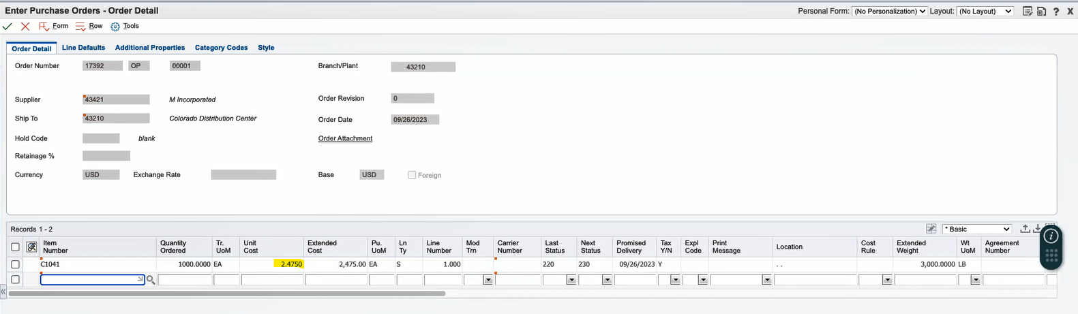This screenshot has width=1078, height=314.
Task: Click the extended cost 2,475.00 cell
Action: (x=335, y=264)
